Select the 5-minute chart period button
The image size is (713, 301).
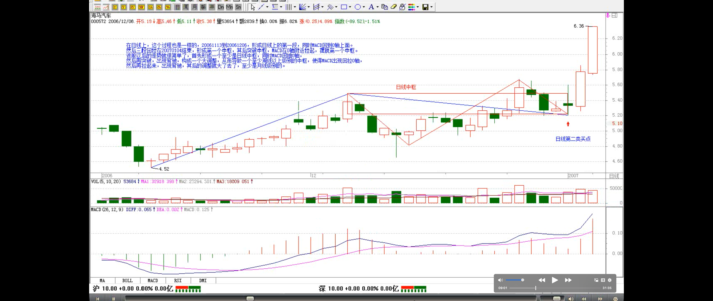[x=124, y=7]
